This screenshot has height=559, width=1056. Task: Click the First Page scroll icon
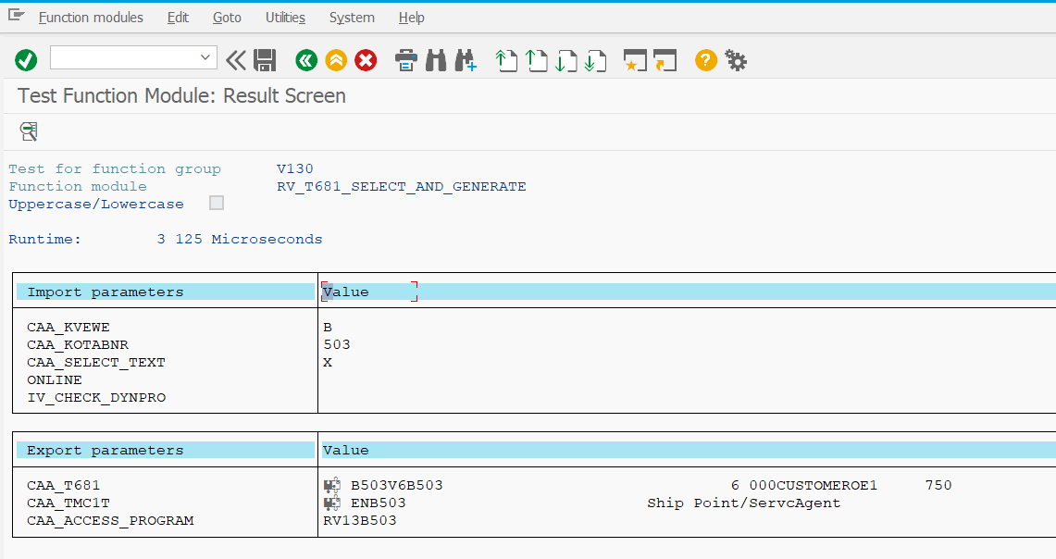[x=506, y=59]
